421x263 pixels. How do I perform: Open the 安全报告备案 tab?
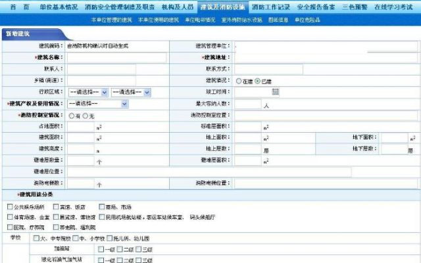316,7
